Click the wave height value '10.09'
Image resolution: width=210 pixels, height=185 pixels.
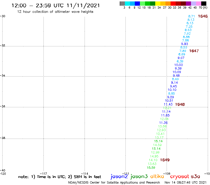click(177, 72)
